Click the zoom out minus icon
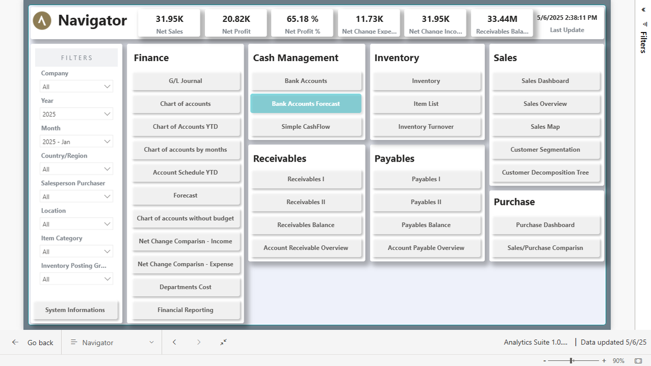Viewport: 651px width, 366px height. pos(545,361)
